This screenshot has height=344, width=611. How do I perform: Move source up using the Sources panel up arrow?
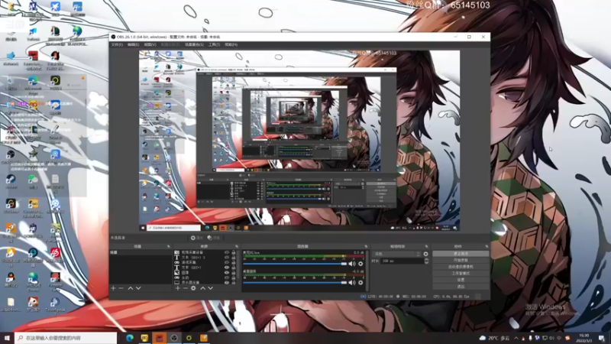point(202,288)
